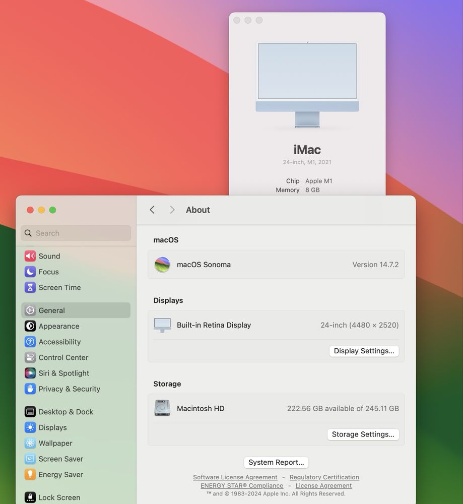Choose Appearance label in sidebar
The height and width of the screenshot is (504, 463).
coord(59,326)
